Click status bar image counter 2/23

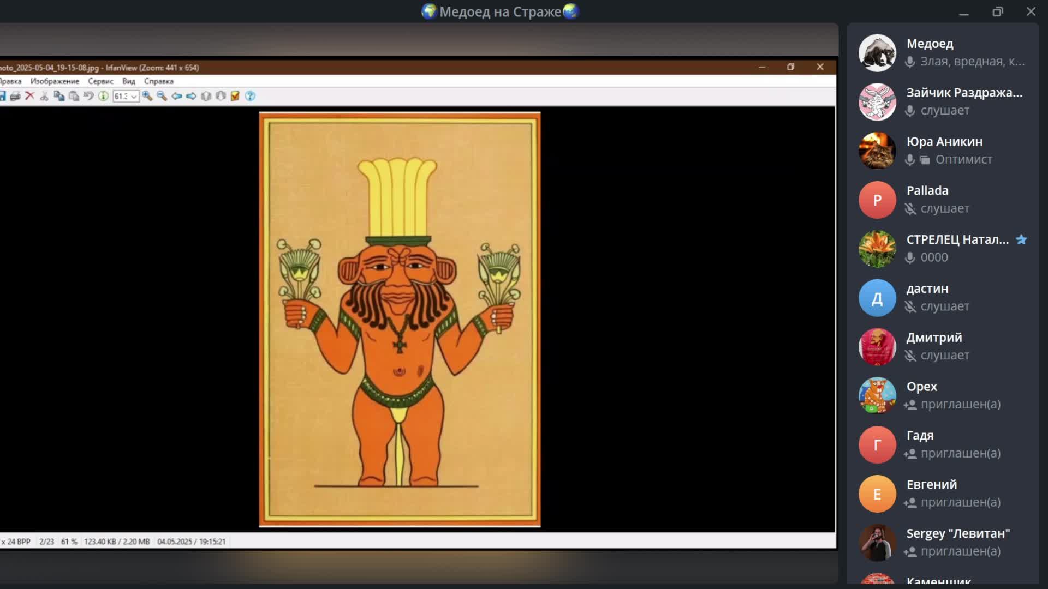point(46,542)
